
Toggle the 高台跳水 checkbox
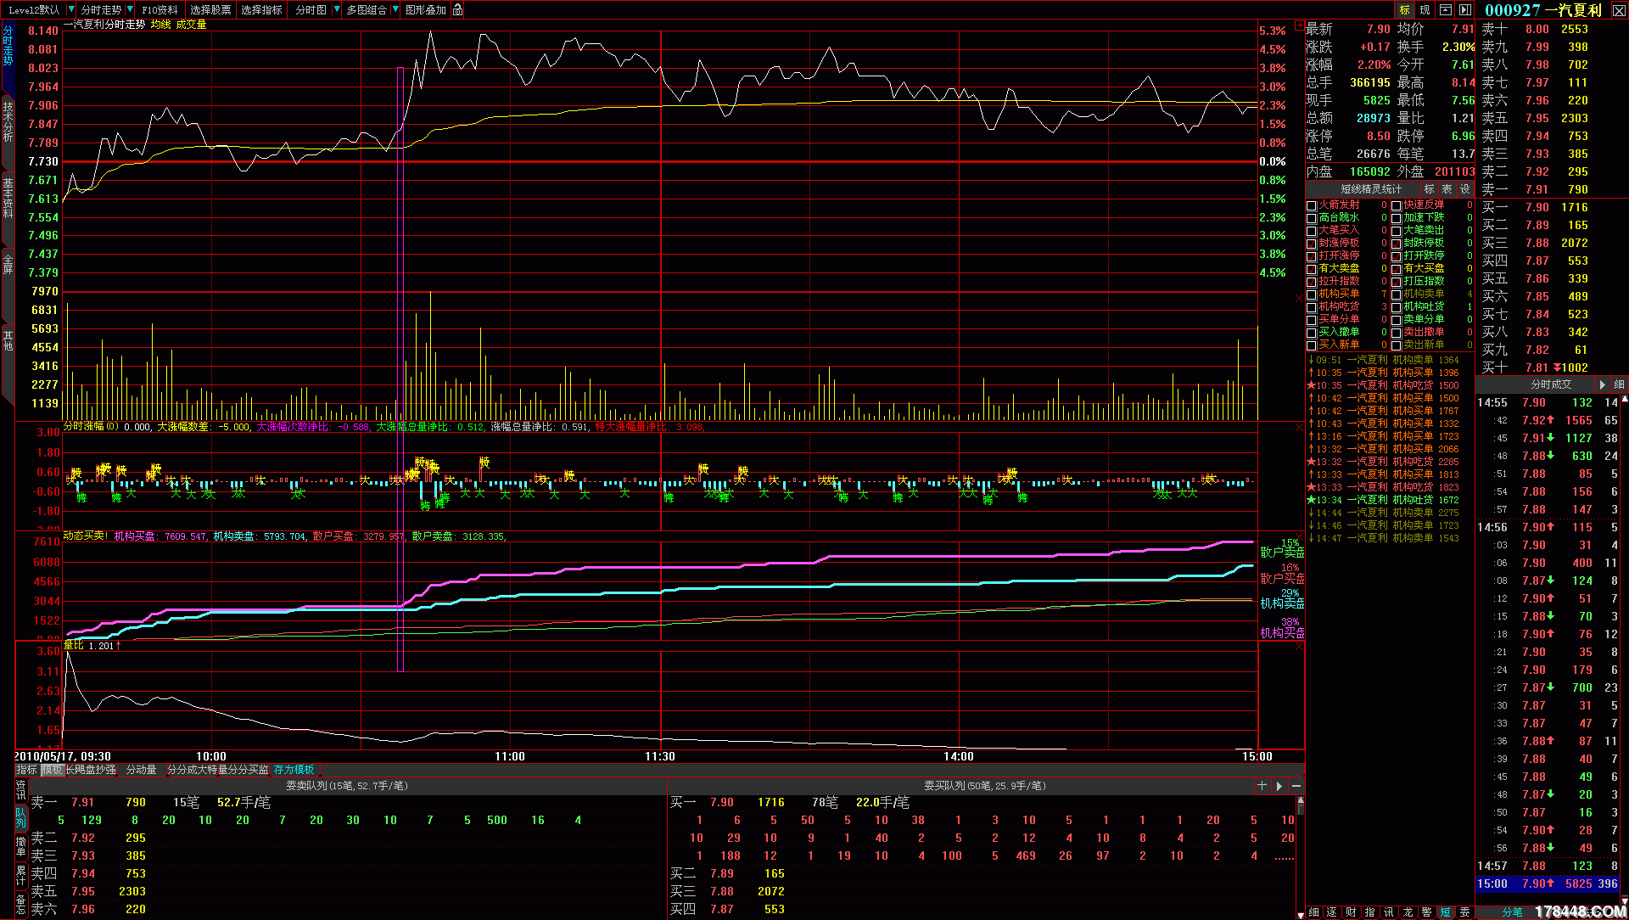point(1312,218)
